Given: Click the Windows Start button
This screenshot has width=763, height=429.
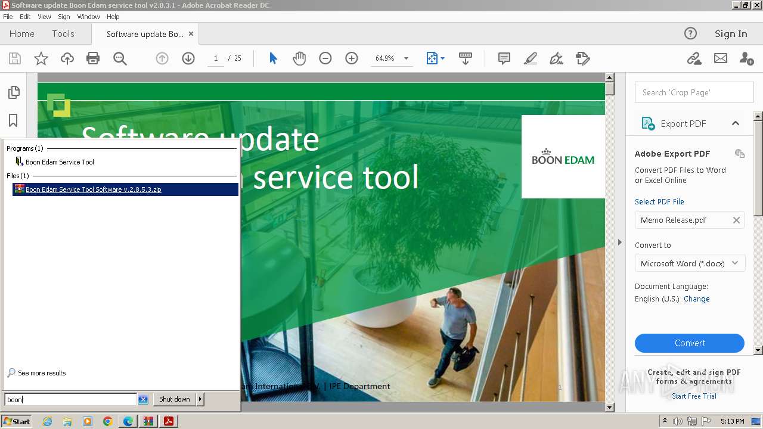Looking at the screenshot, I should [17, 421].
